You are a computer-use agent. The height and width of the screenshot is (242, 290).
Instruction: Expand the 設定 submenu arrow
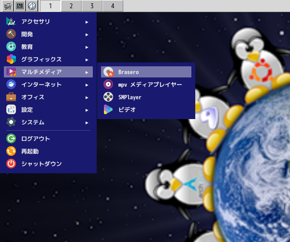[x=87, y=110]
